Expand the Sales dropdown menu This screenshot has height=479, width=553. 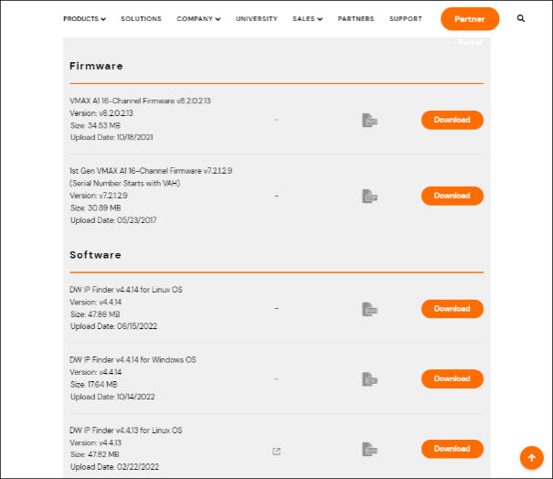tap(307, 18)
